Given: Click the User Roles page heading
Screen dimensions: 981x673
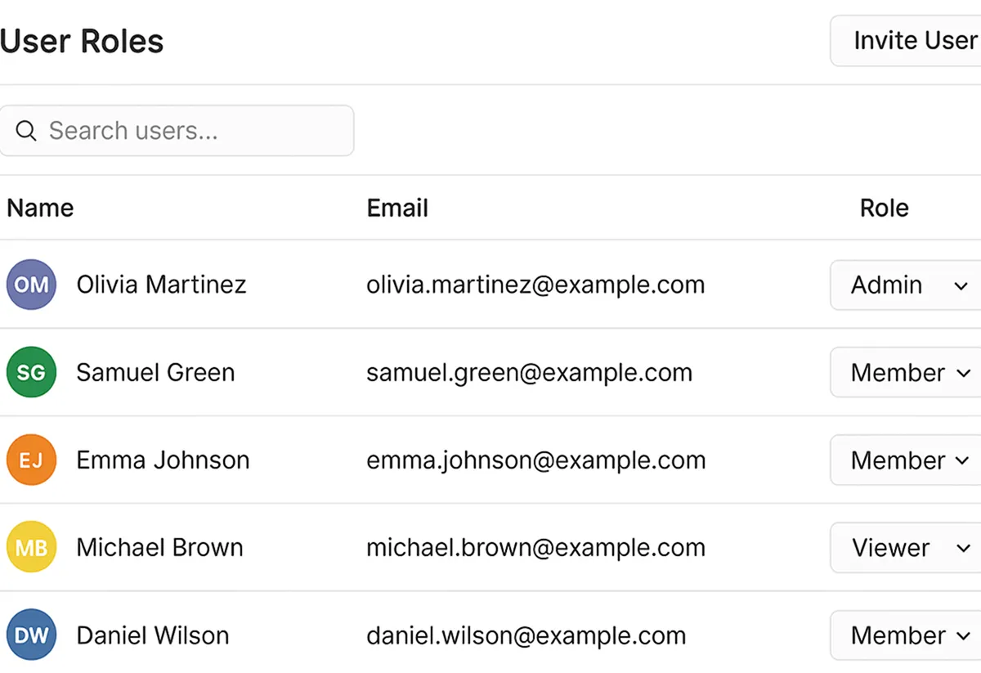Looking at the screenshot, I should pyautogui.click(x=82, y=41).
